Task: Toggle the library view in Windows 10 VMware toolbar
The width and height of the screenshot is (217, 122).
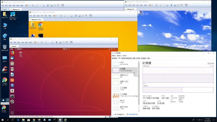Action: (x=48, y=6)
